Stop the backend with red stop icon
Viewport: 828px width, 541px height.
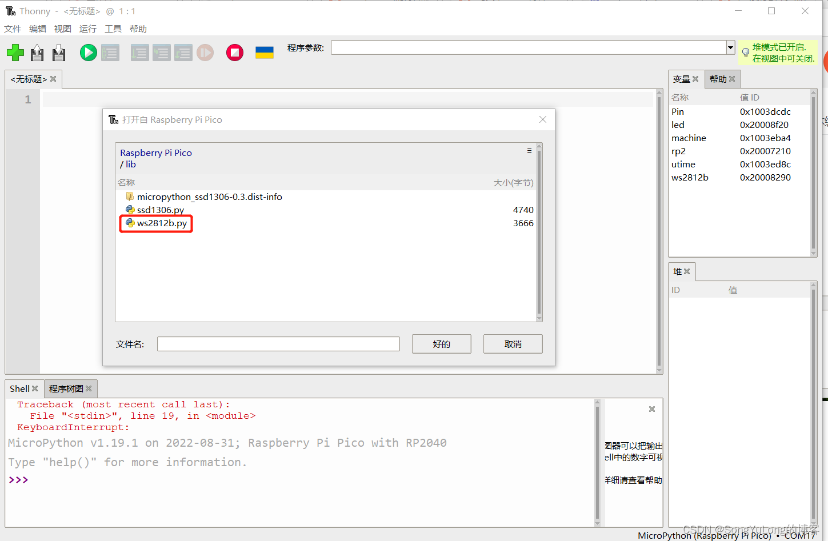tap(235, 53)
